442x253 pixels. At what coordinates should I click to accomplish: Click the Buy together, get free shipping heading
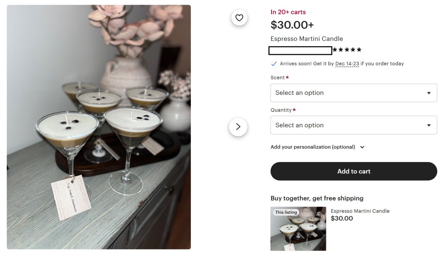click(x=317, y=198)
